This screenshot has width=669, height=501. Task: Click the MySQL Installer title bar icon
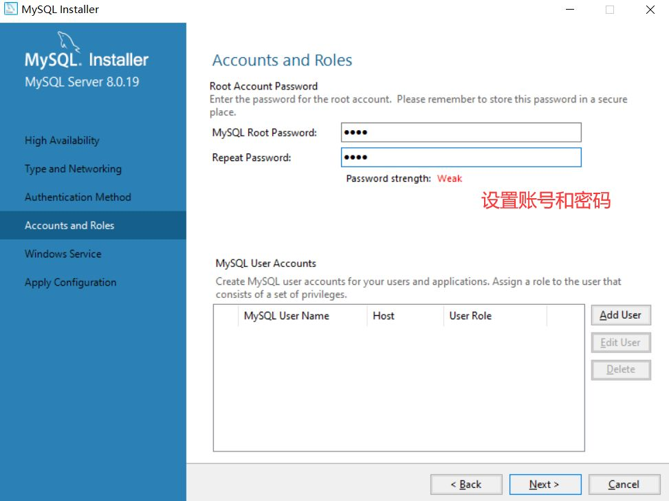click(11, 9)
